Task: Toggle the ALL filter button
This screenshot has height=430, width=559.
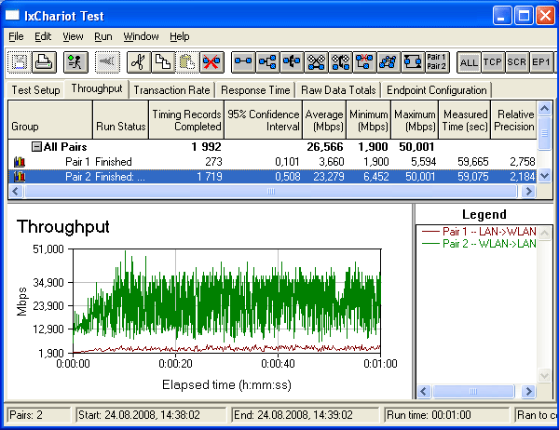Action: [x=469, y=62]
